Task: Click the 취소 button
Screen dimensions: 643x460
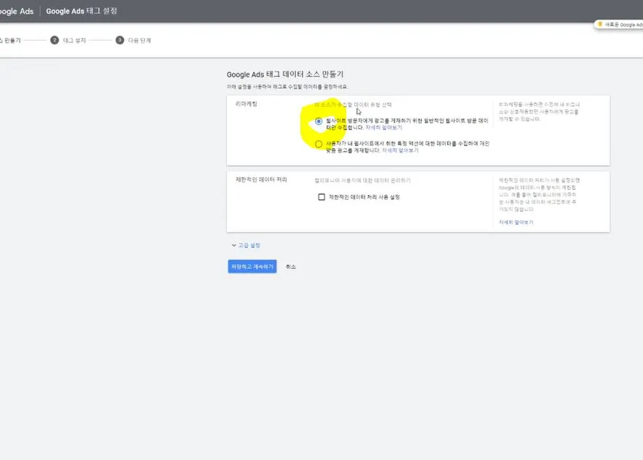Action: tap(291, 266)
